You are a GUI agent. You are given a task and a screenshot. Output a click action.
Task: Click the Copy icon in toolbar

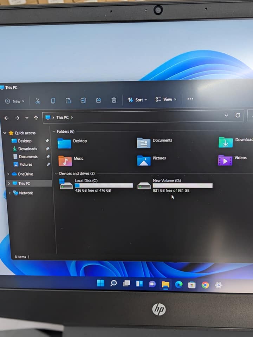(x=53, y=101)
